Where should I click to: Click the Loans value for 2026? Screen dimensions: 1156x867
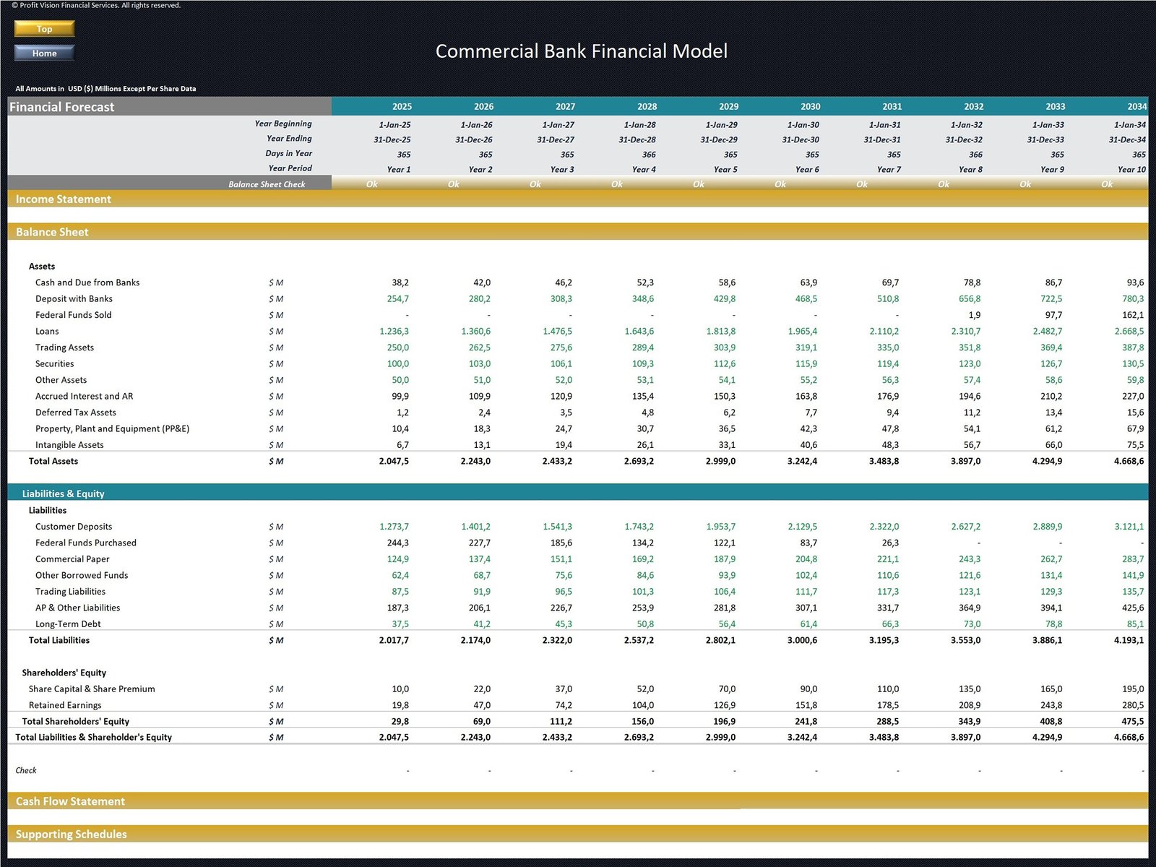(475, 331)
